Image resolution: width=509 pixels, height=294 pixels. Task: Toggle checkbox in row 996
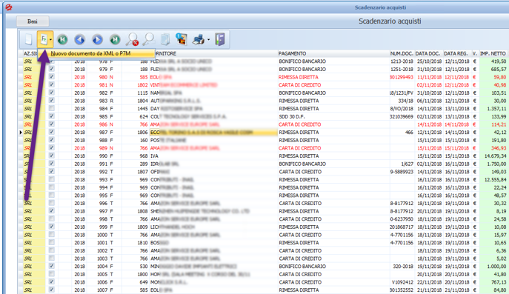52,203
